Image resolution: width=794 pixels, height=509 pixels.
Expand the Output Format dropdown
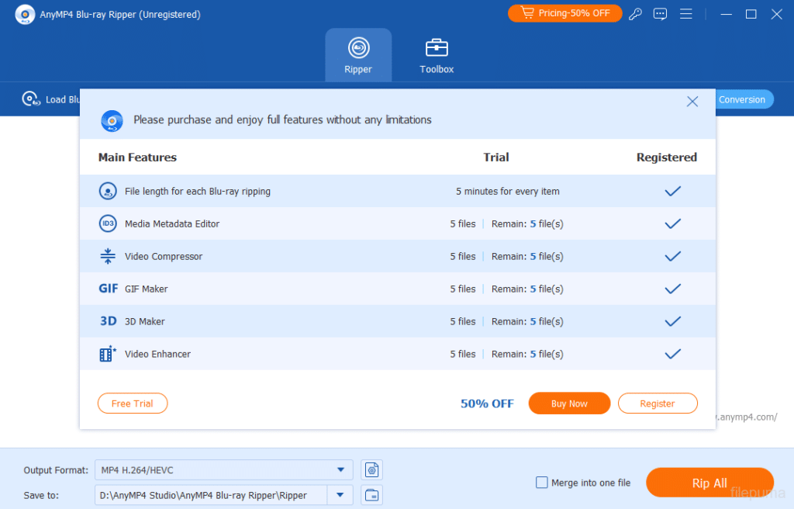(x=341, y=470)
